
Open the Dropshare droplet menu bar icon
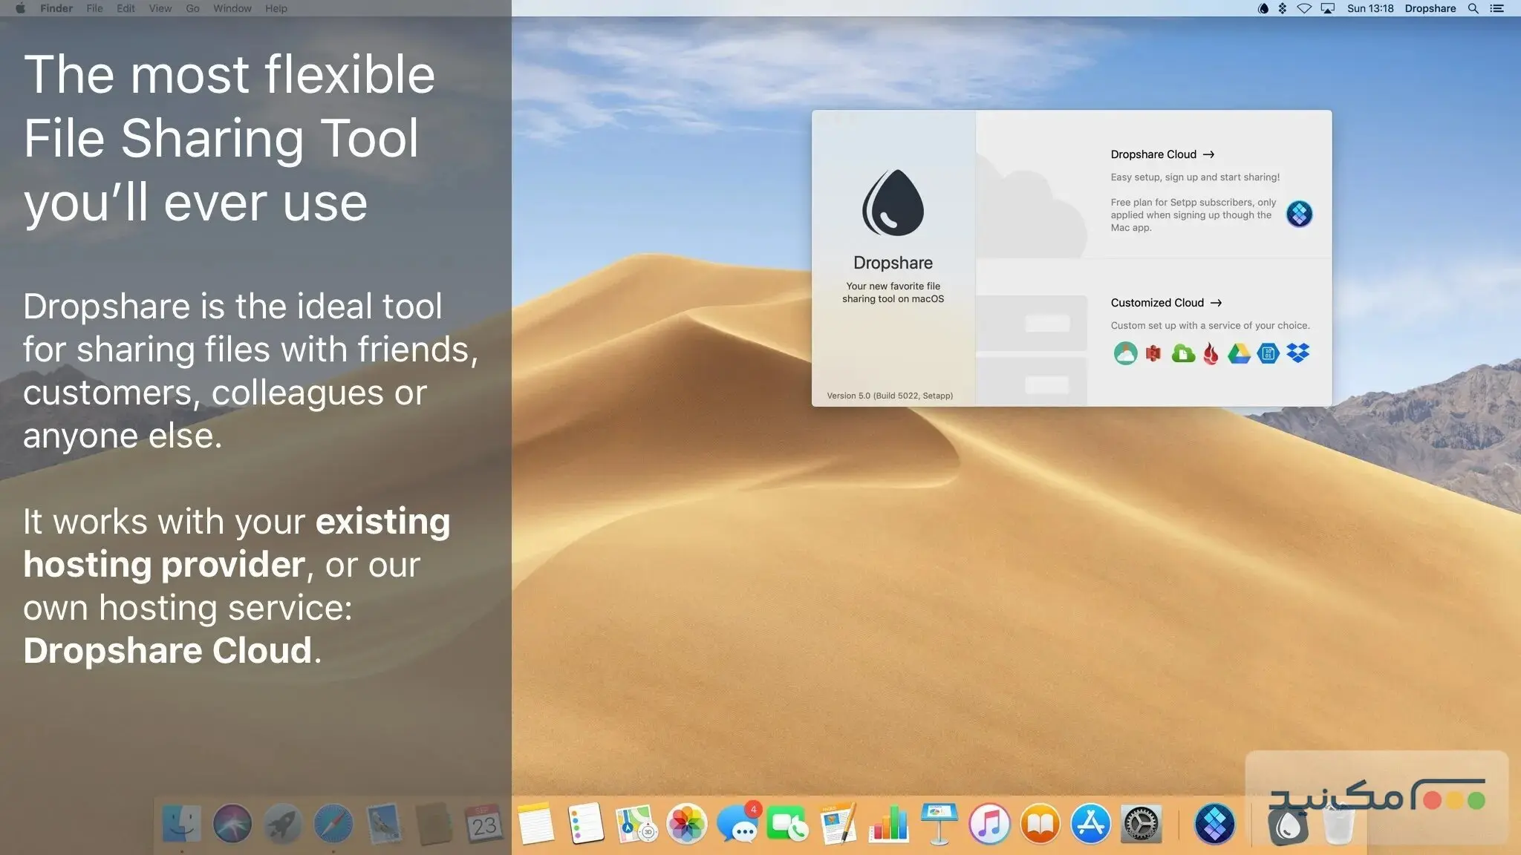coord(1263,8)
